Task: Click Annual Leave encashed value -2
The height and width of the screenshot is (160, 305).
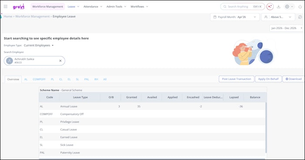Action: (201, 107)
